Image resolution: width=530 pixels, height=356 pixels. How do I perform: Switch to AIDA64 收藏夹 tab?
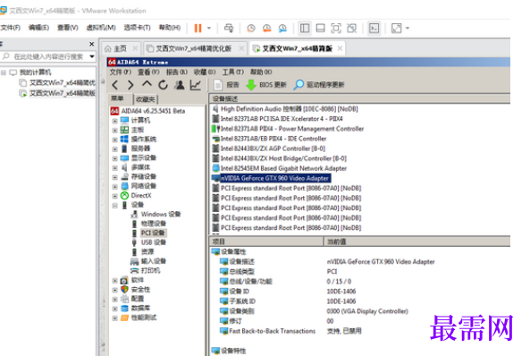tap(146, 99)
